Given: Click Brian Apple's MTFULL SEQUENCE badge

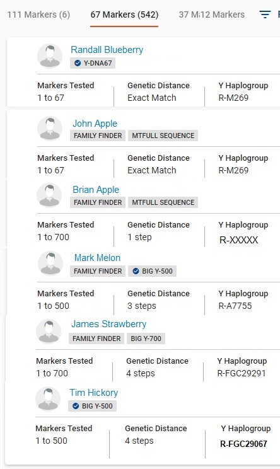Looking at the screenshot, I should tap(163, 202).
